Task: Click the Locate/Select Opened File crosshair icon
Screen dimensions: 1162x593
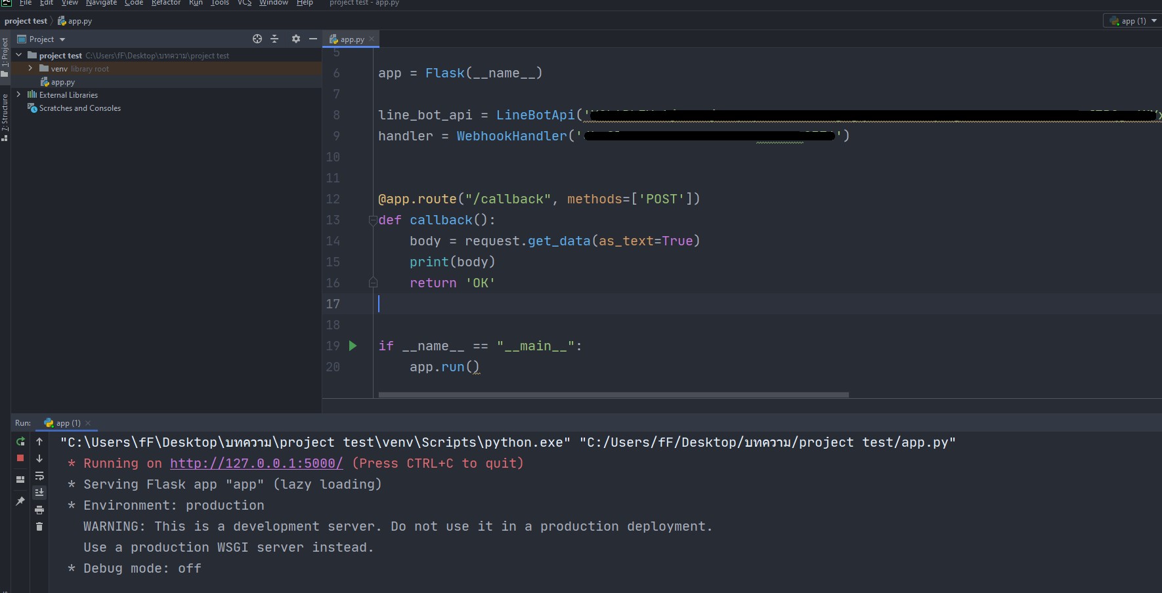Action: click(257, 39)
